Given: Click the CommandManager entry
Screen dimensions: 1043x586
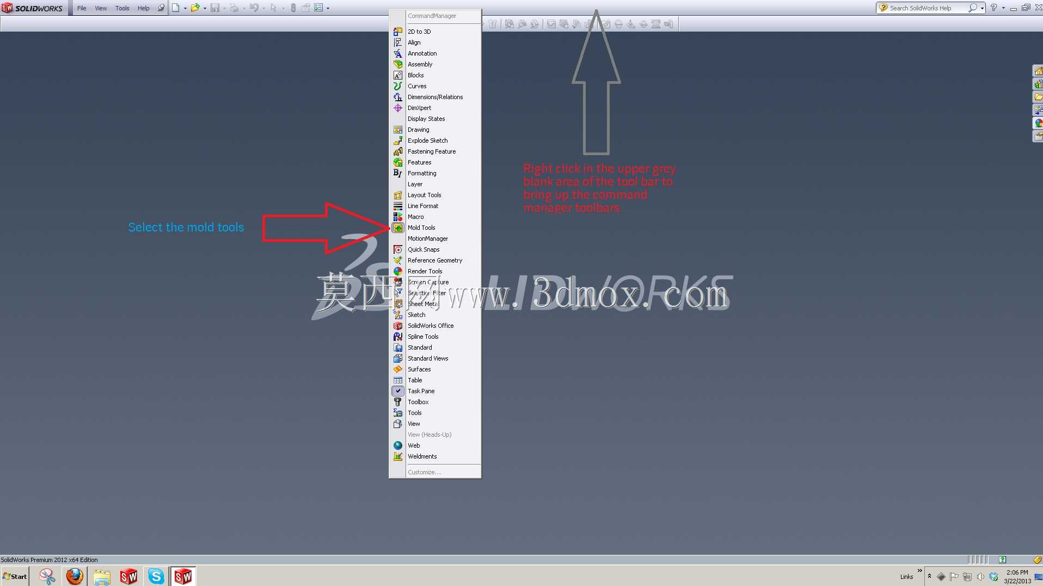Looking at the screenshot, I should pyautogui.click(x=435, y=16).
